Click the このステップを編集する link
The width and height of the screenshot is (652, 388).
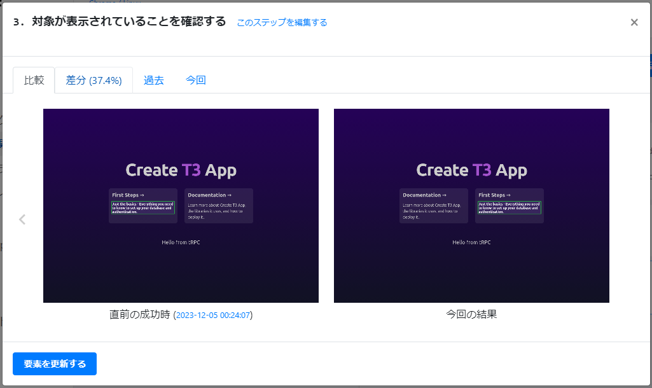(282, 22)
